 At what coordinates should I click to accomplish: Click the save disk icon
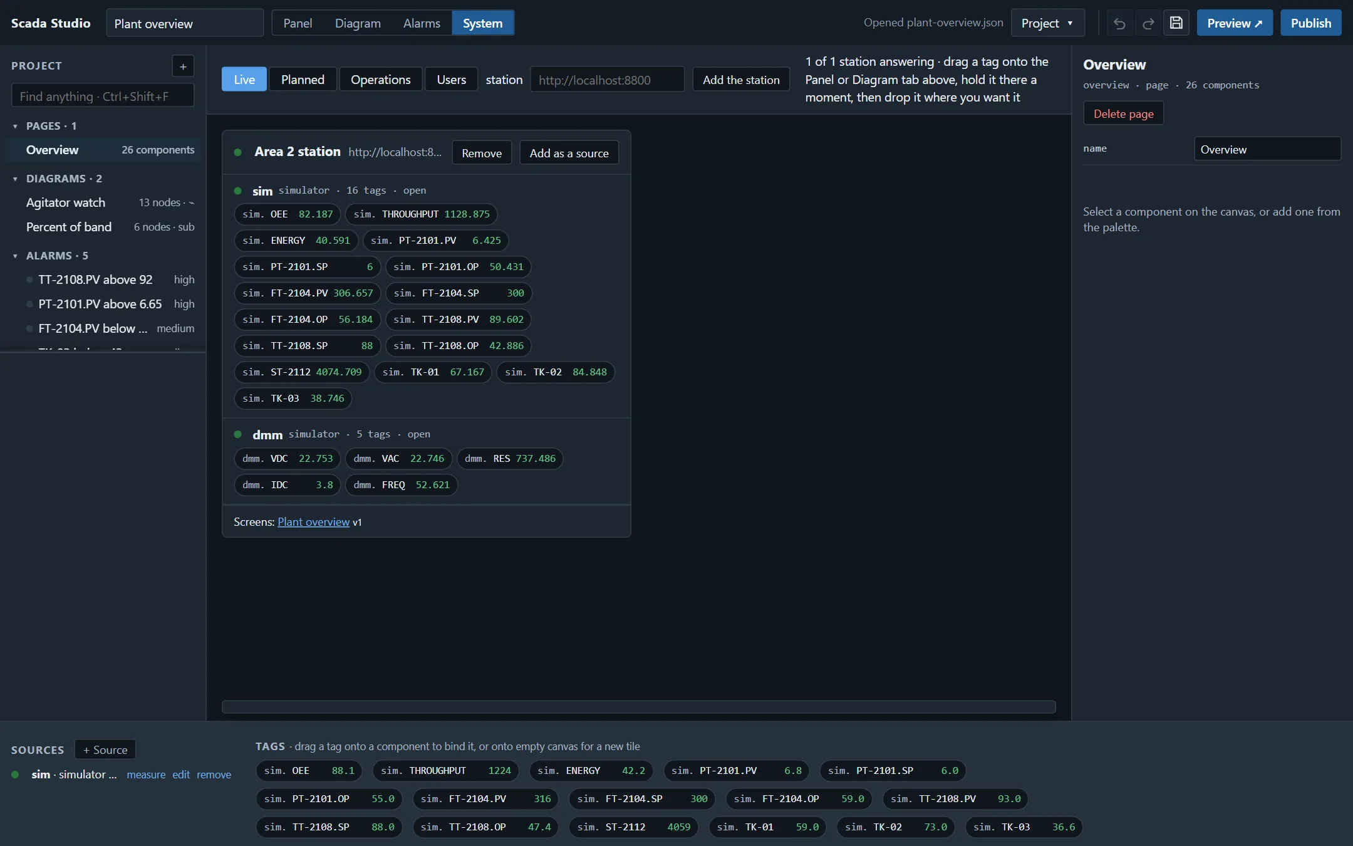click(1176, 23)
